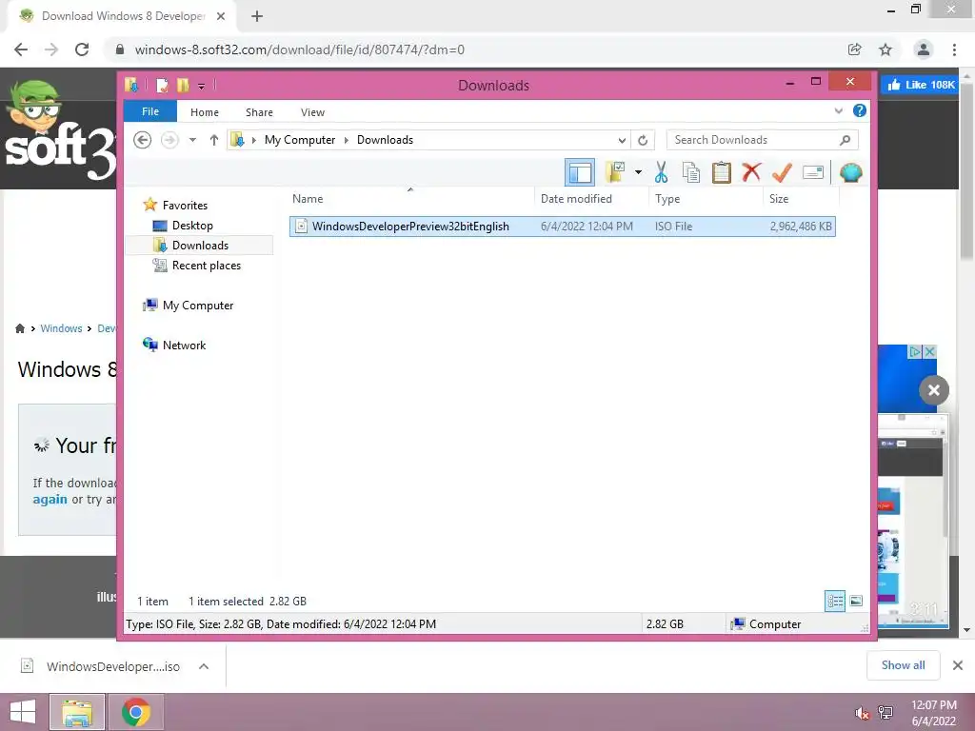The width and height of the screenshot is (975, 731).
Task: Paste using the clipboard toolbar icon
Action: point(722,173)
